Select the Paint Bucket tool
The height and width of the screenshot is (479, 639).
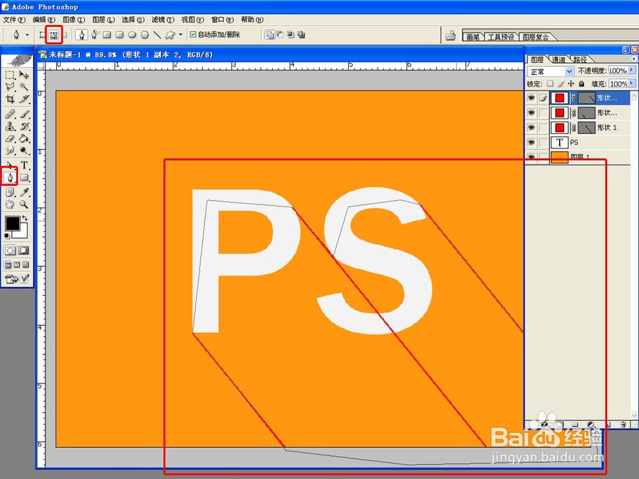click(x=24, y=139)
